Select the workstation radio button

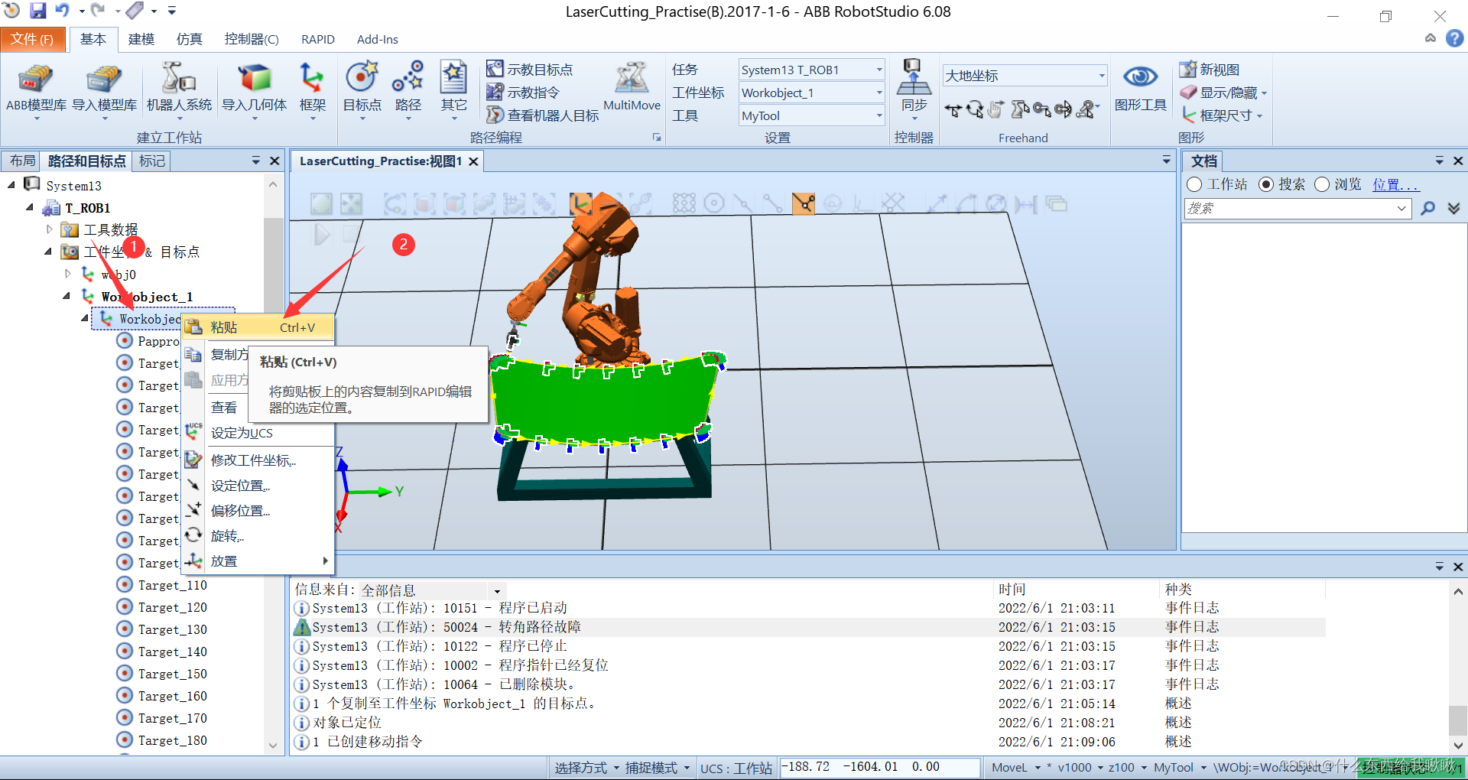(x=1194, y=184)
